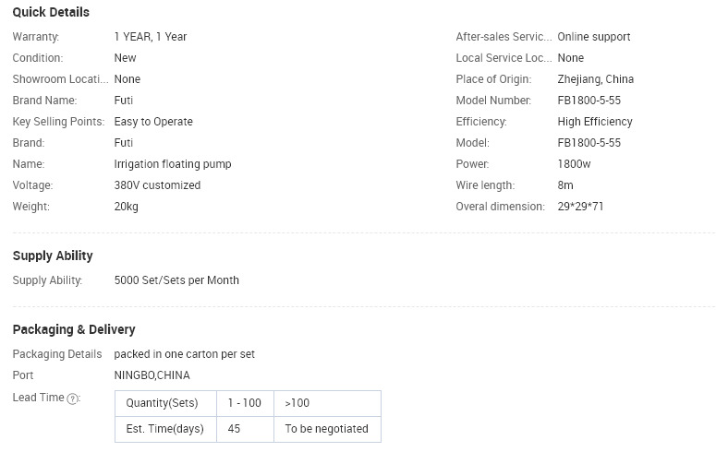Click the Zhejiang, China origin value
This screenshot has width=716, height=452.
(596, 79)
